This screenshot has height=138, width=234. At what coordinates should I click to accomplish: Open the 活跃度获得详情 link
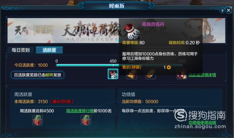tap(202, 75)
